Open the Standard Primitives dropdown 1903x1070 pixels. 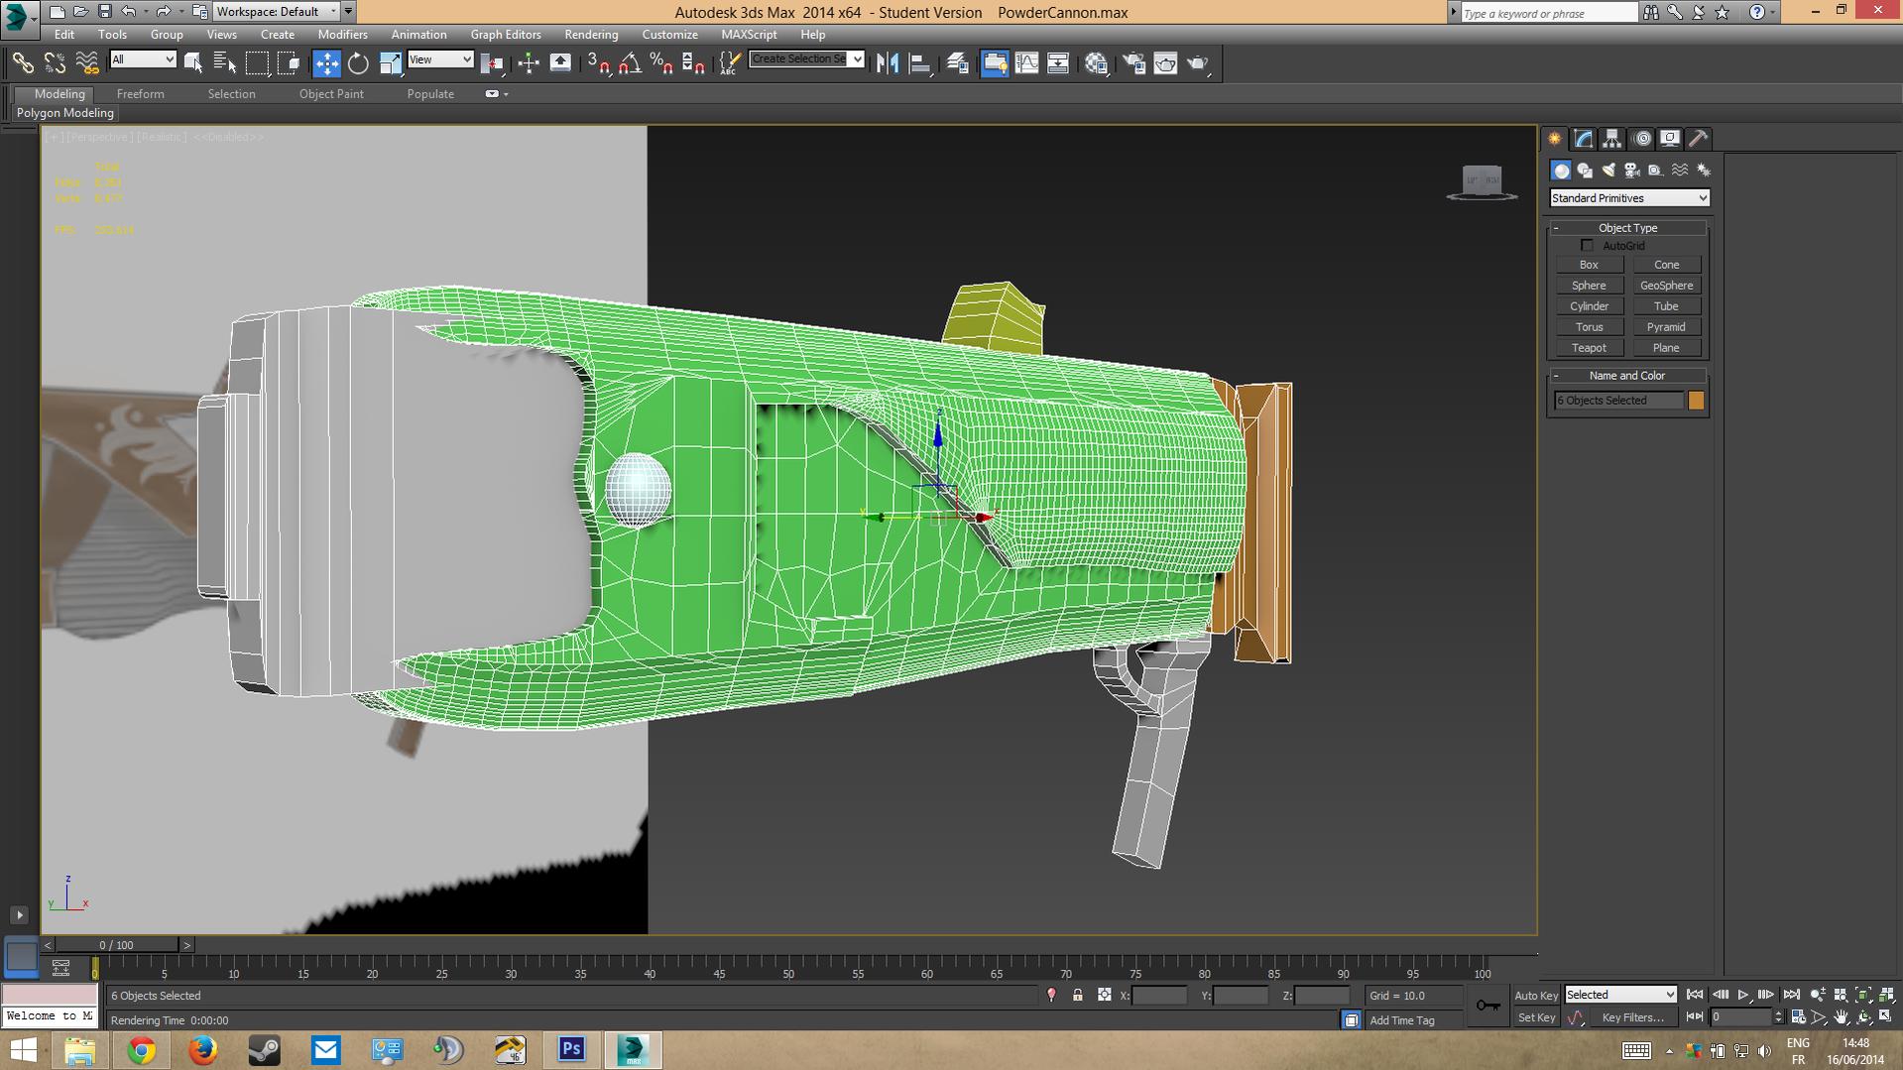1629,198
